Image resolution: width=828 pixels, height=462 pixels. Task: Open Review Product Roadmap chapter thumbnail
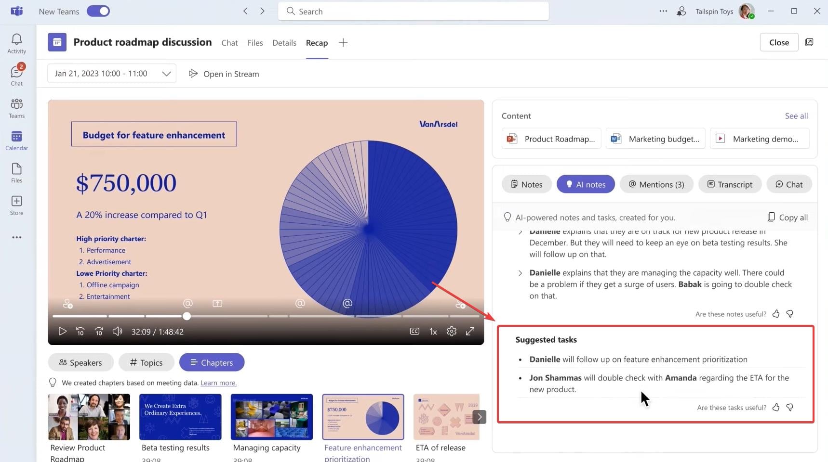tap(89, 417)
